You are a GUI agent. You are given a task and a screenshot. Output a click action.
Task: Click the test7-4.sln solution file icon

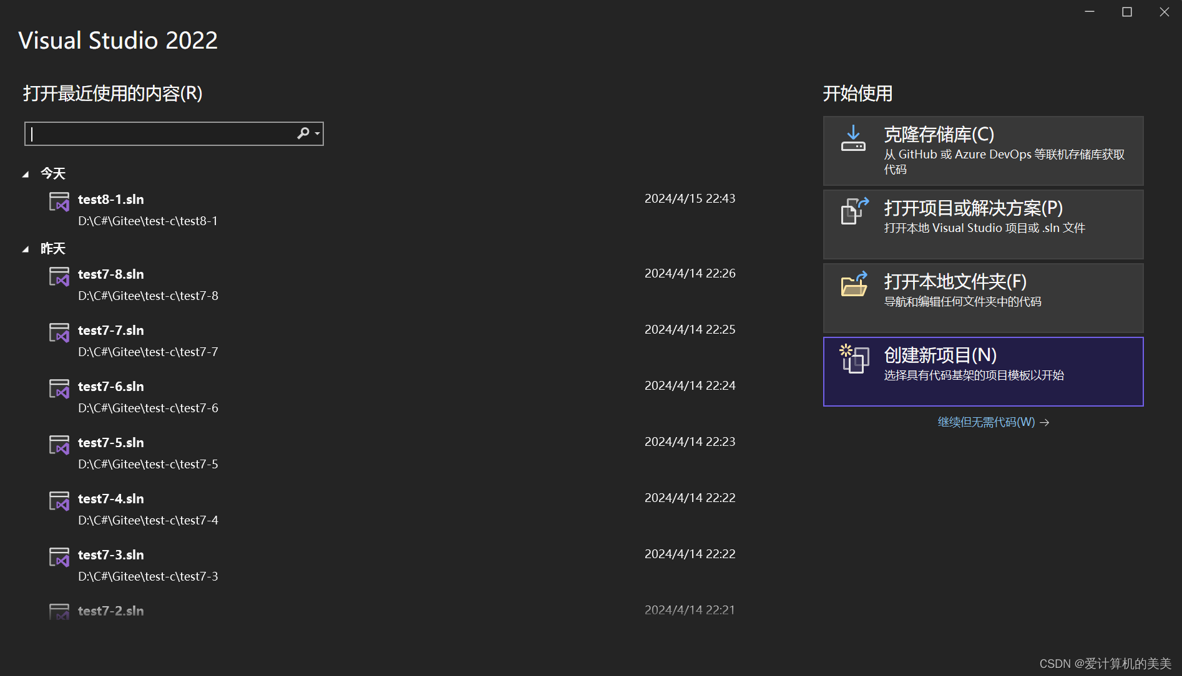pyautogui.click(x=59, y=501)
